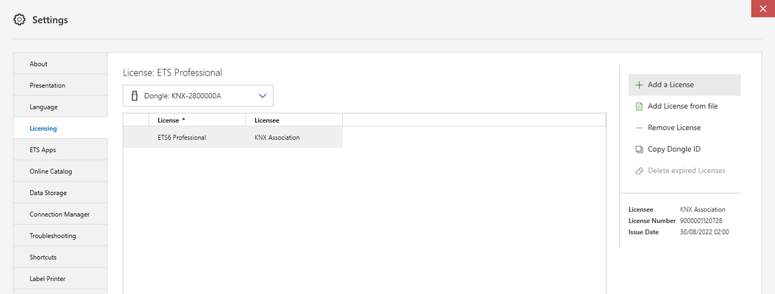Screen dimensions: 775x294
Task: Click the eraser icon for Delete expired Licenses
Action: click(x=639, y=171)
